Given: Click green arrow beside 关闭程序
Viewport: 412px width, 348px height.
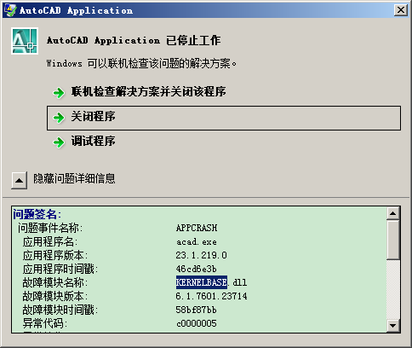Looking at the screenshot, I should tap(59, 117).
